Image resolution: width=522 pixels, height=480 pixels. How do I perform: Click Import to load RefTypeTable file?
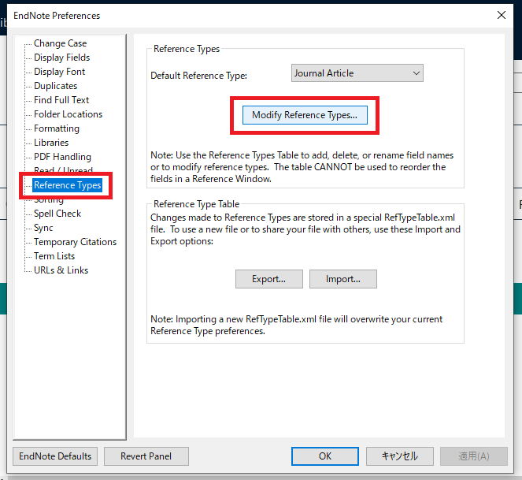coord(342,279)
